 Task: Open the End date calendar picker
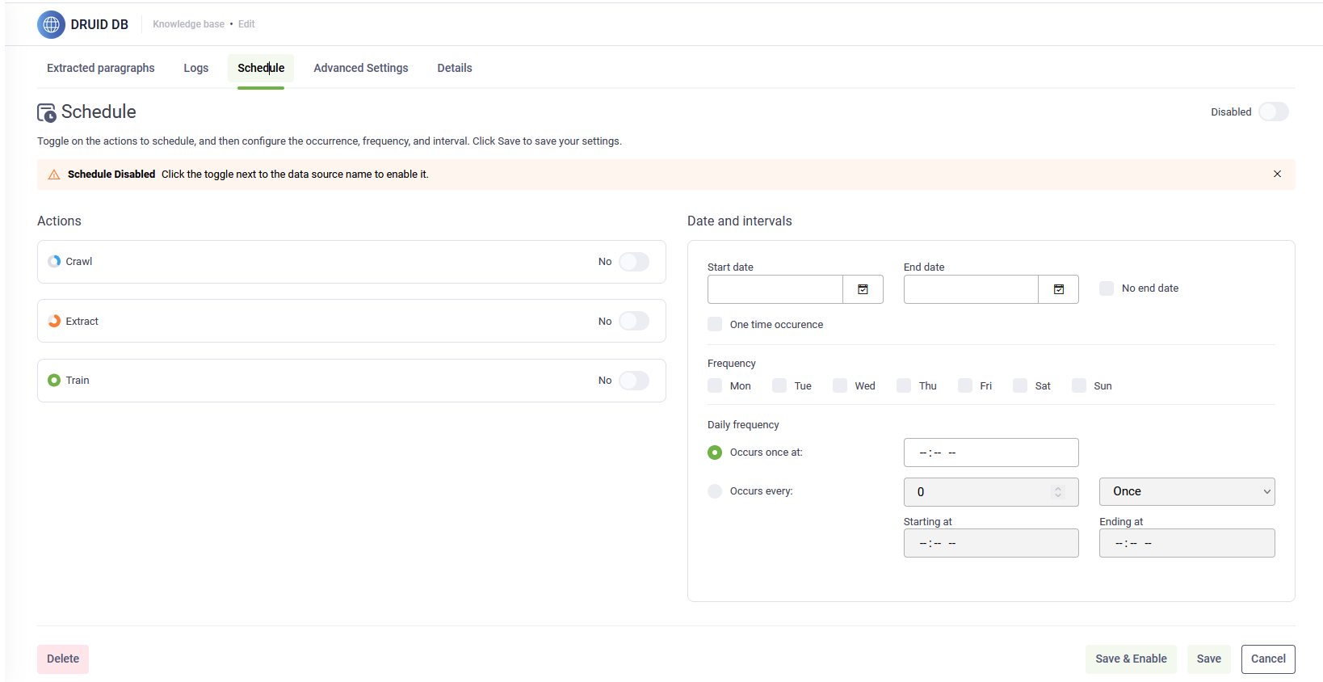click(x=1058, y=289)
